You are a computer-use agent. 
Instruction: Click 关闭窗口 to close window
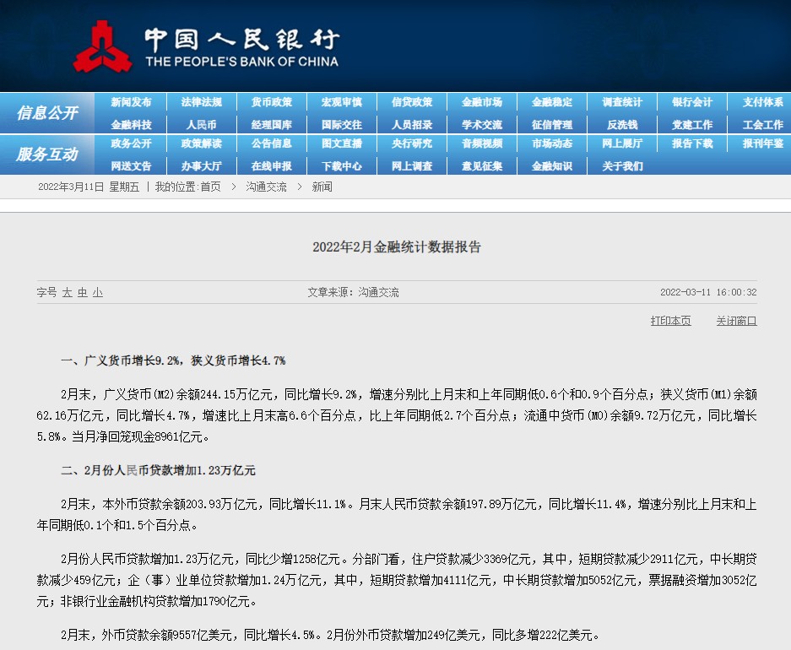(736, 321)
